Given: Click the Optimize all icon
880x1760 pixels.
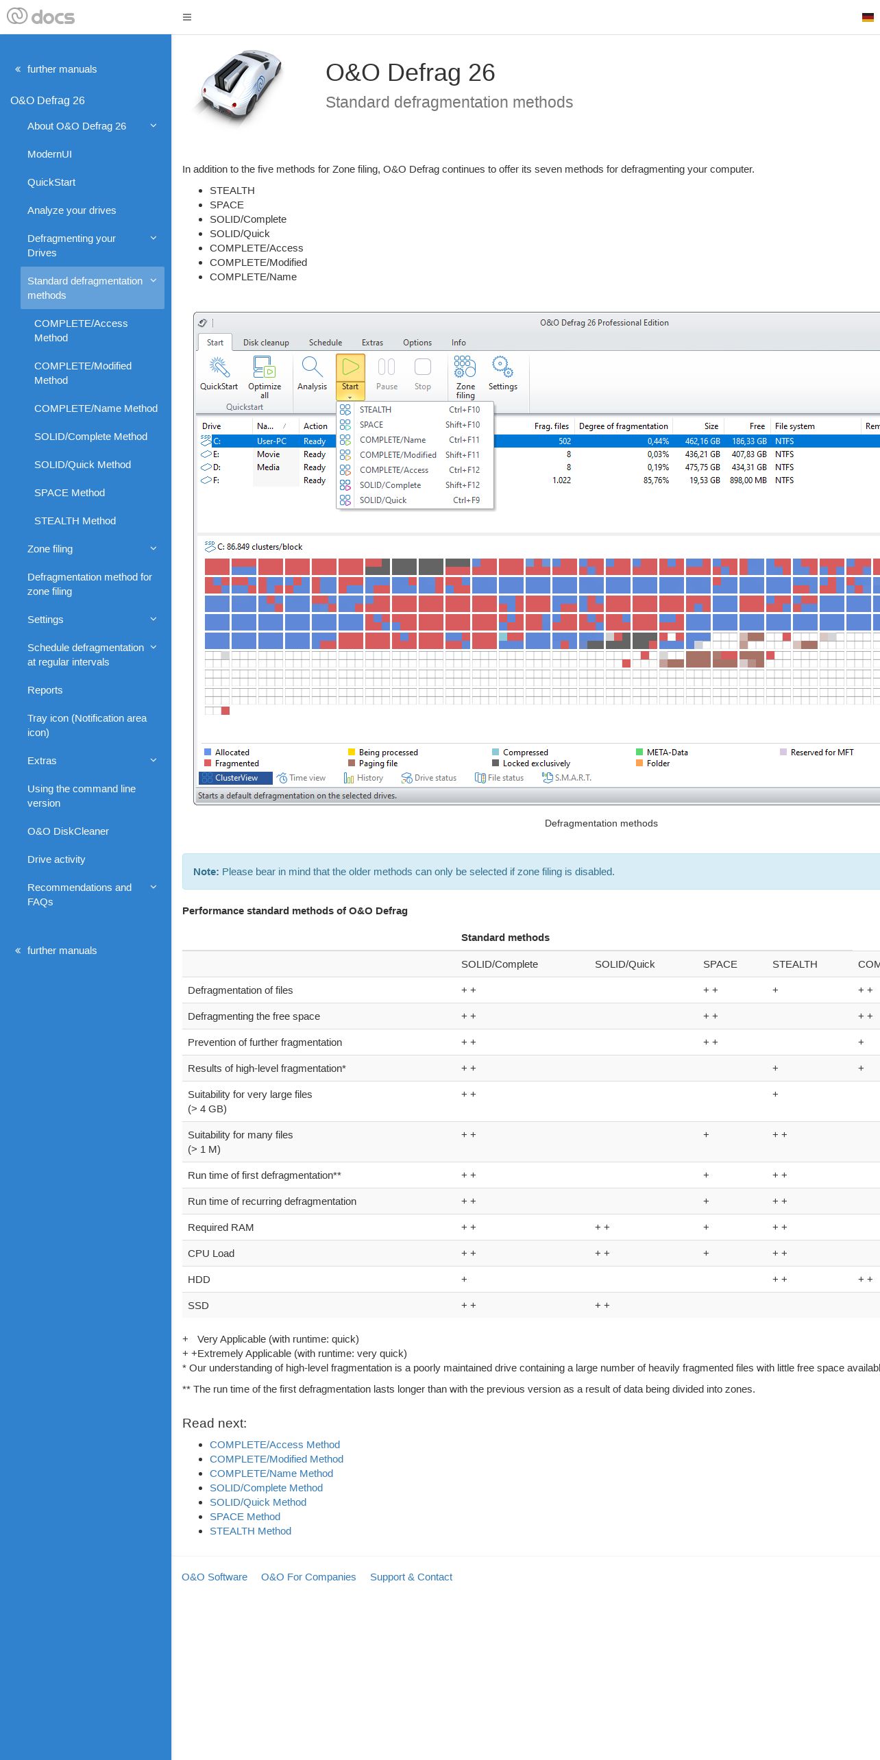Looking at the screenshot, I should tap(264, 367).
